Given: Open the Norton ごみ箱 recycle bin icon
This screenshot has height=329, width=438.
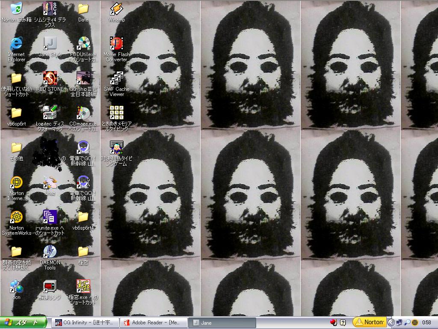Looking at the screenshot, I should (17, 9).
